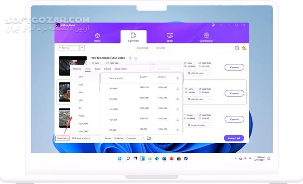Launch Steam from the taskbar
Viewport: 303px width, 184px height.
click(x=186, y=159)
